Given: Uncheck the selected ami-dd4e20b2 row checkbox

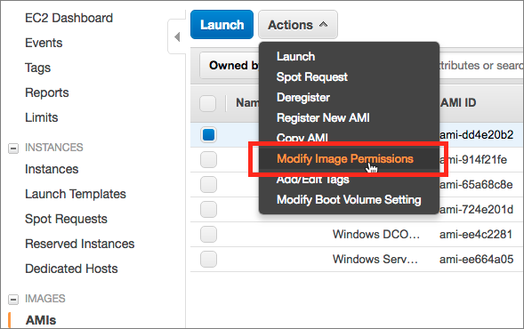Looking at the screenshot, I should (x=208, y=135).
